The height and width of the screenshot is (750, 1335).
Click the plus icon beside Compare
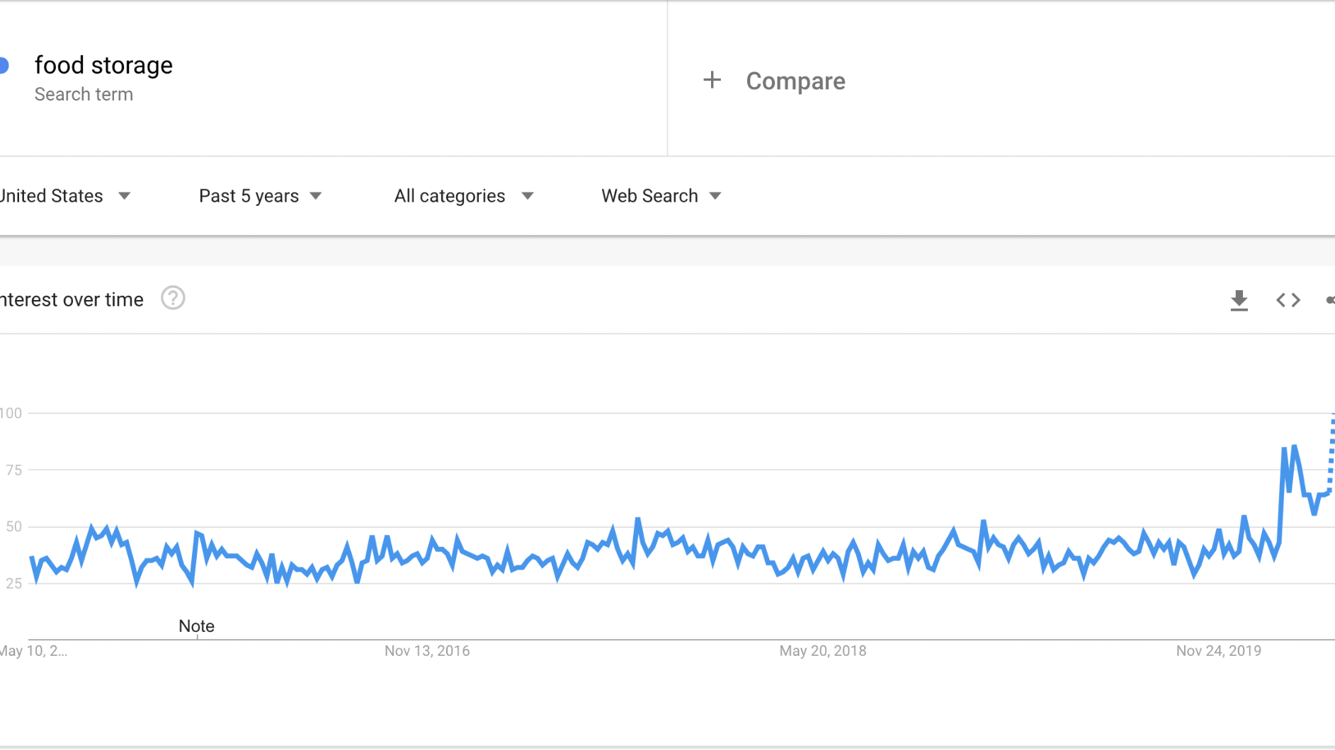[712, 80]
